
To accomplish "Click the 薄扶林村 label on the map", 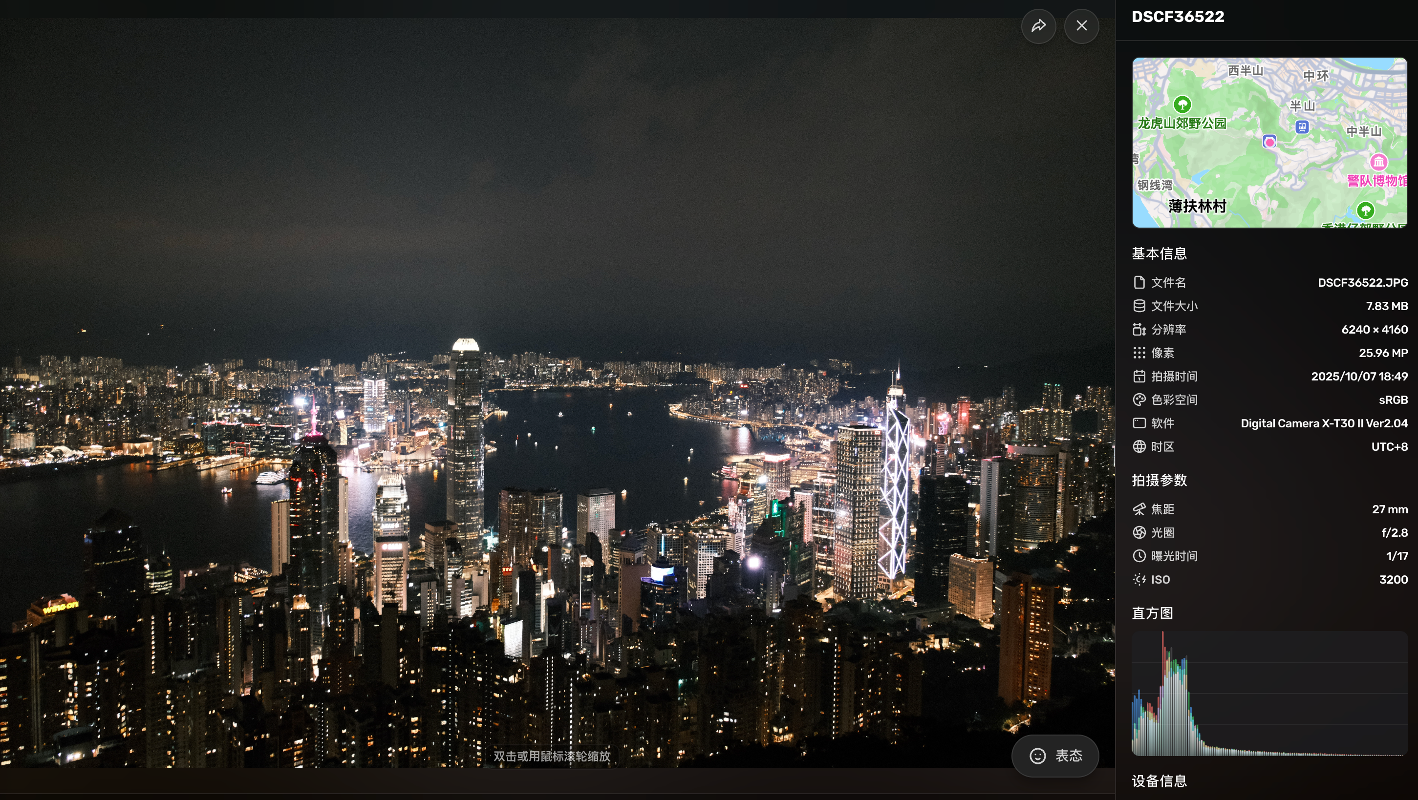I will pos(1197,206).
